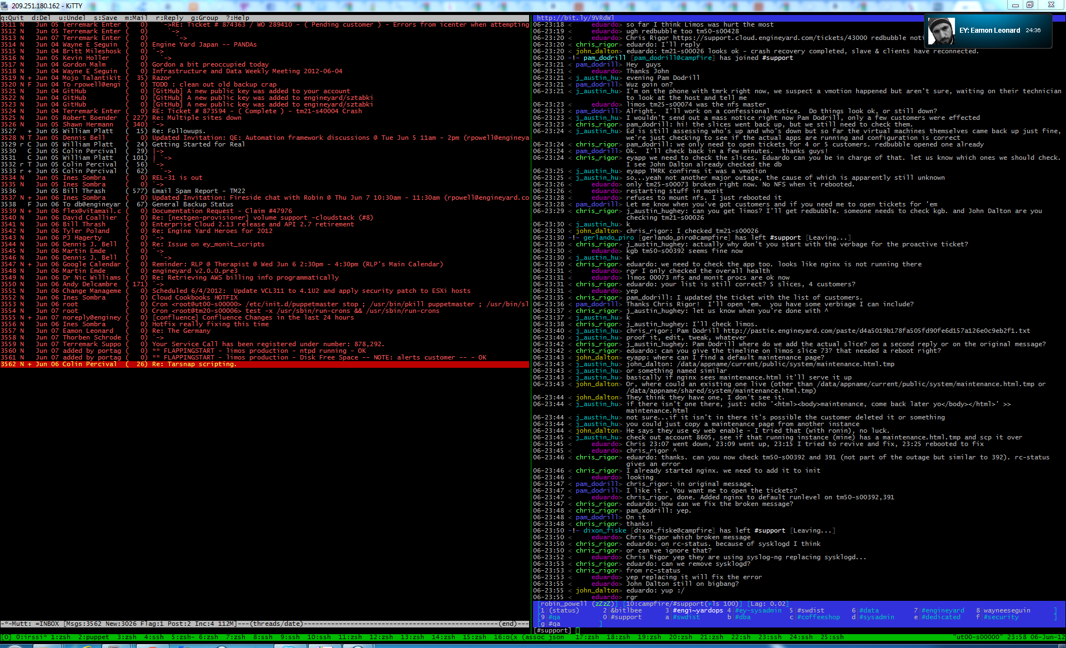The height and width of the screenshot is (648, 1066).
Task: Select '[confluence] Confluence Changes' message
Action: point(264,317)
